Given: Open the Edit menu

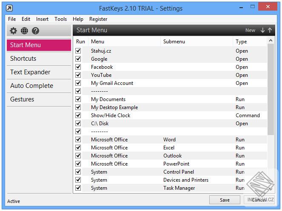Looking at the screenshot, I should 26,19.
